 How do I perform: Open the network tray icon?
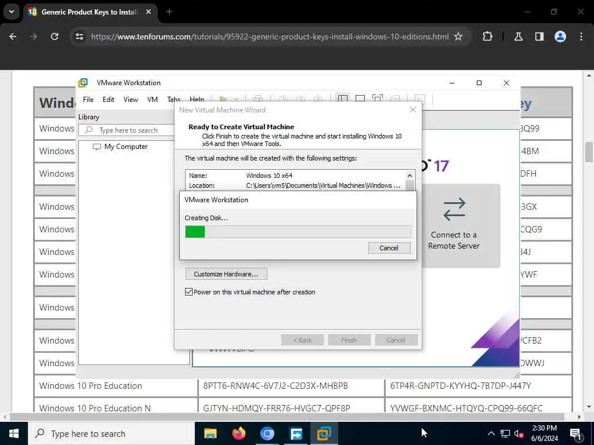tap(505, 433)
